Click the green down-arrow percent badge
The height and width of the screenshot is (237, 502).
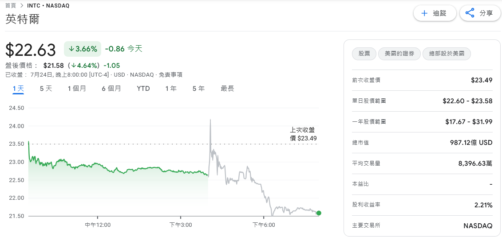coord(83,49)
